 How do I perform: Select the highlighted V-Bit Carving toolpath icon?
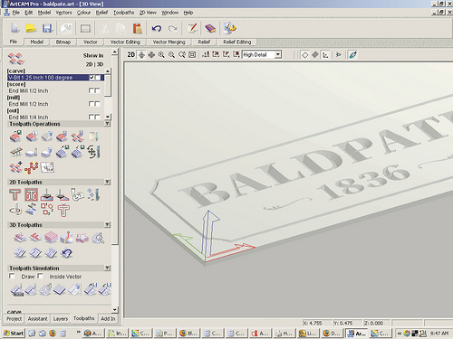point(31,194)
